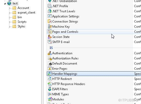Expand the Scripts folder node
Viewport: 141px width, 104px height.
tap(10, 22)
